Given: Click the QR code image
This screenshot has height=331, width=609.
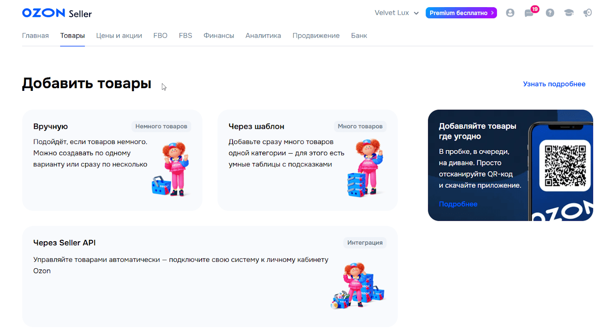Looking at the screenshot, I should 565,166.
